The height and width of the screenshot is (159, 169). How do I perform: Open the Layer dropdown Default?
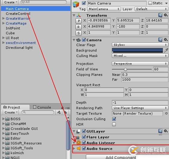151,9
